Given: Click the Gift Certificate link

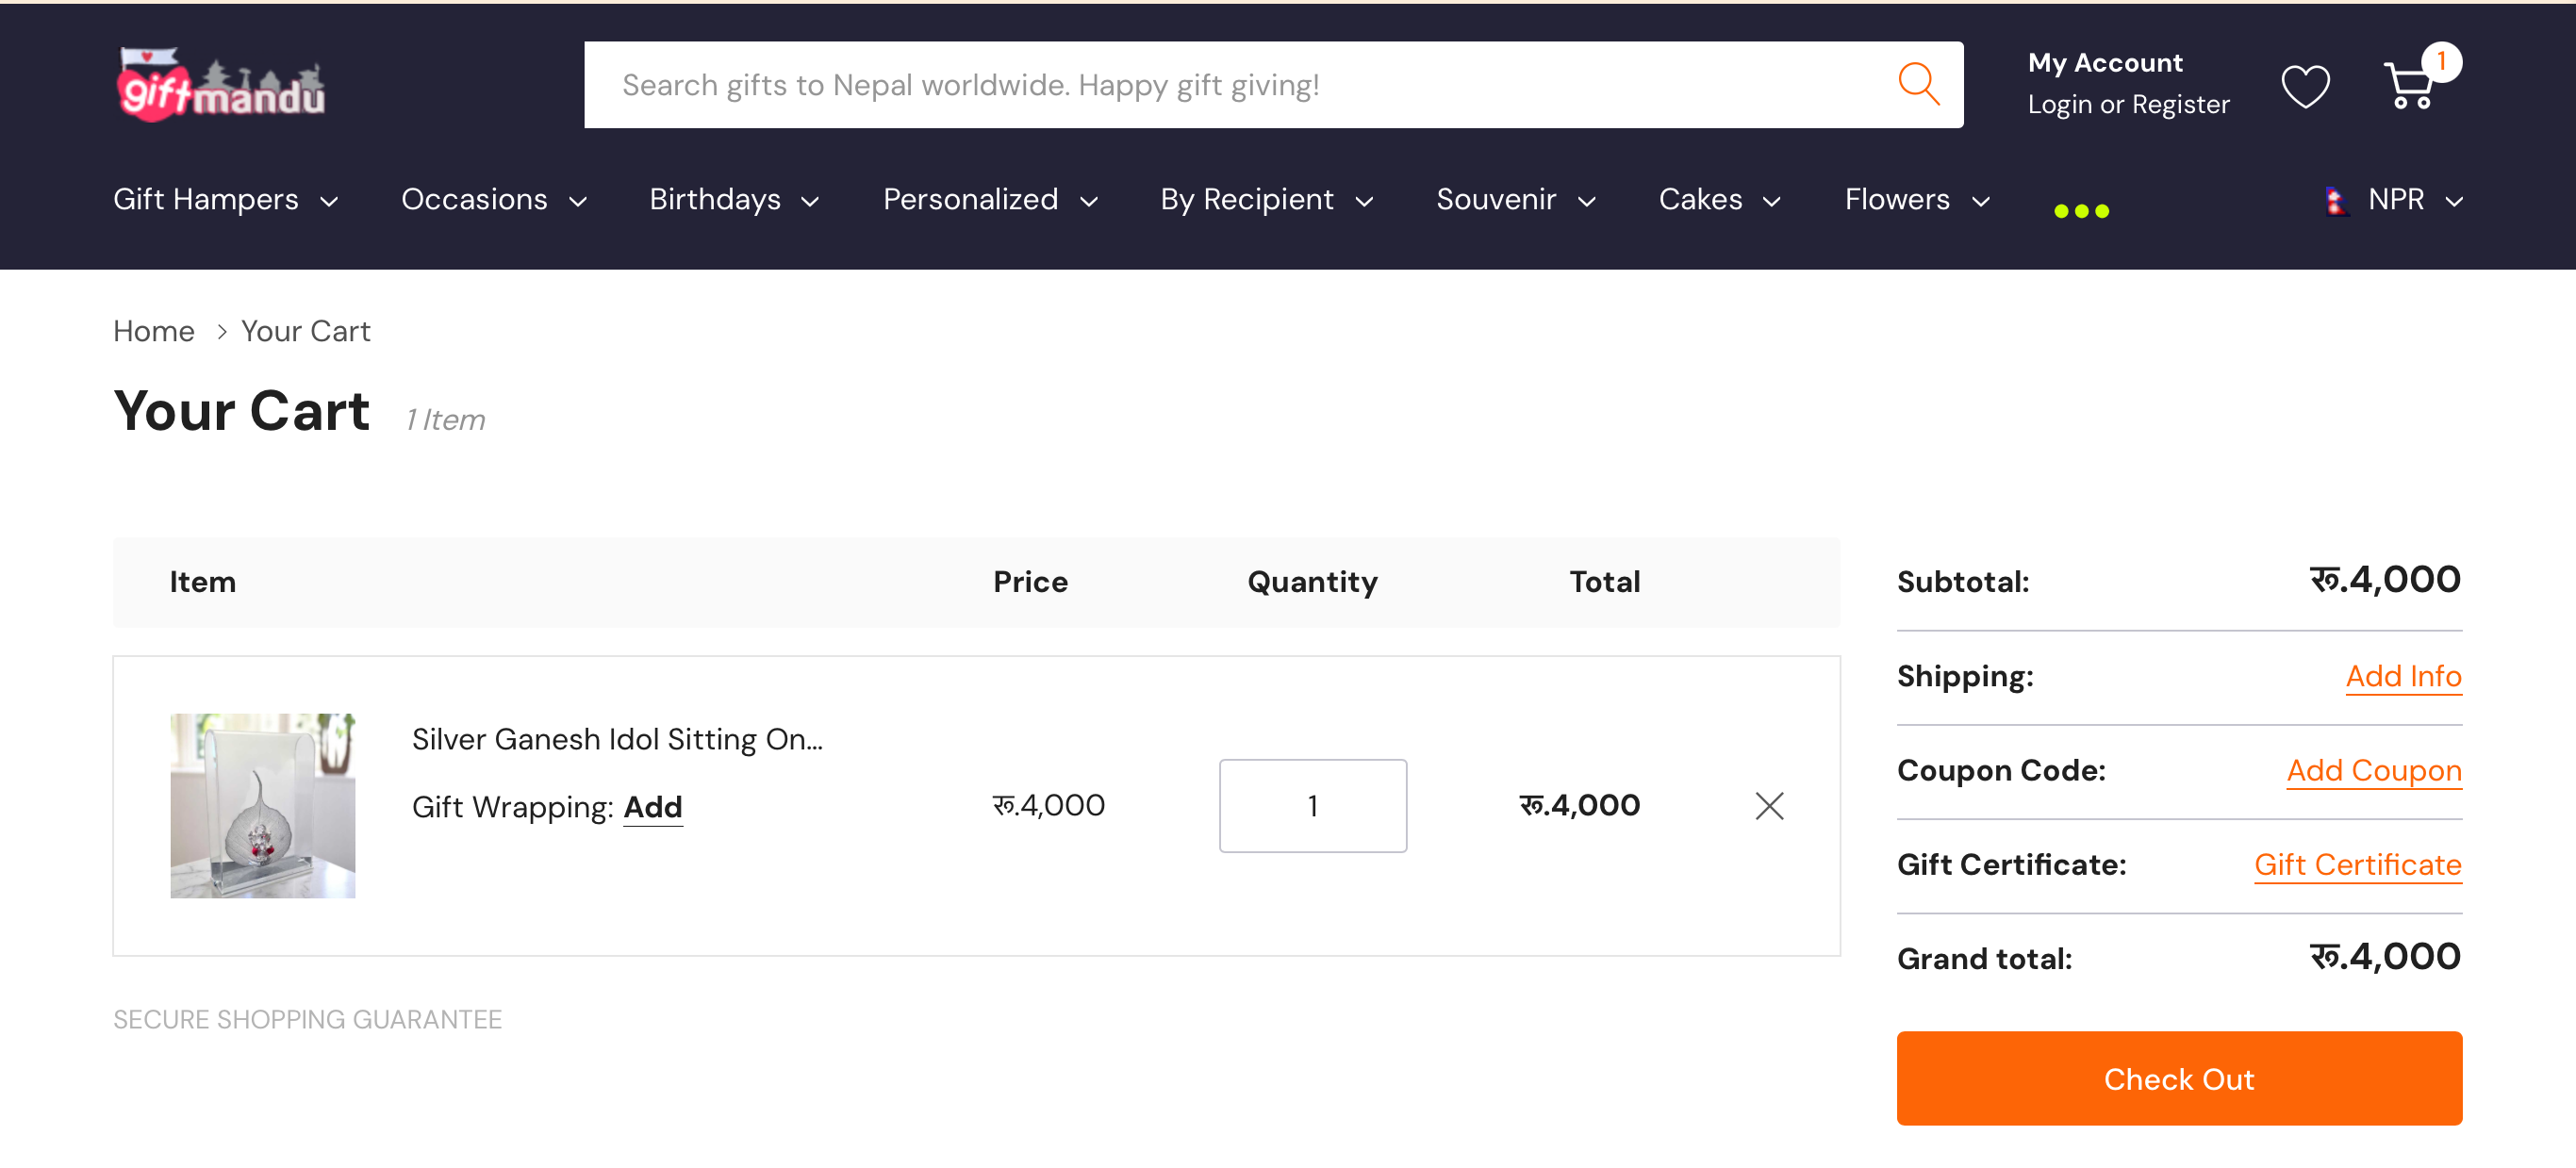Looking at the screenshot, I should coord(2357,864).
